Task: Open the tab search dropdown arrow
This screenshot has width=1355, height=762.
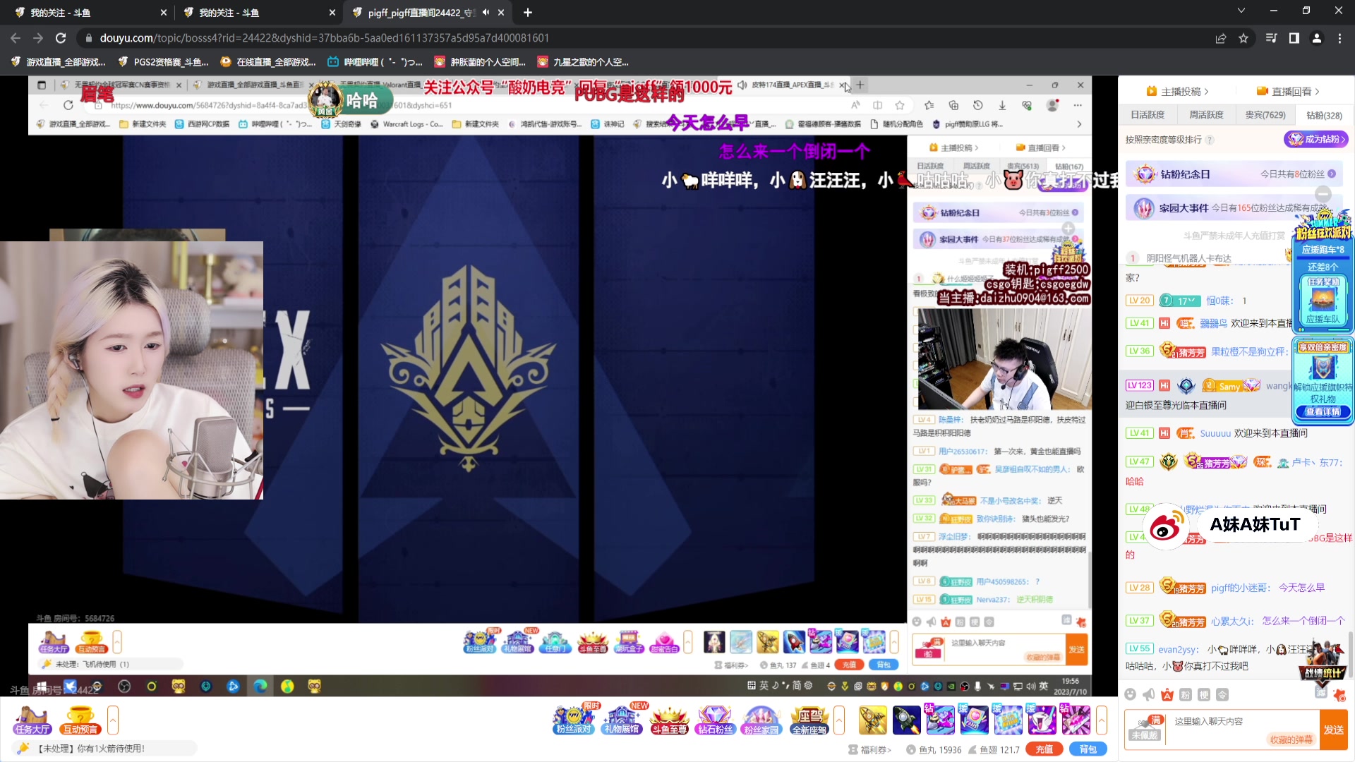Action: click(x=1241, y=11)
